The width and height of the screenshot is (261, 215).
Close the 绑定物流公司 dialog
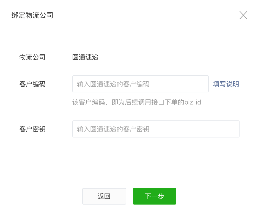tap(243, 15)
